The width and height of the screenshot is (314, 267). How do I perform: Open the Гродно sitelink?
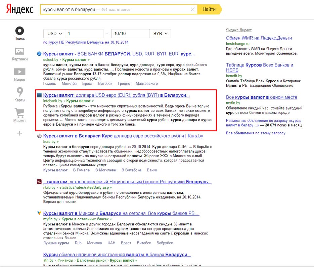[x=124, y=84]
